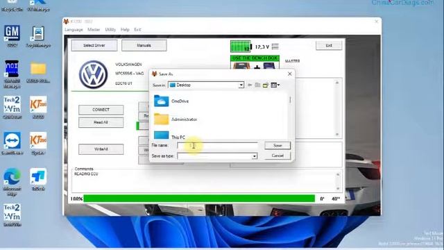The height and width of the screenshot is (250, 444).
Task: Close the Save As dialog with X
Action: point(290,74)
